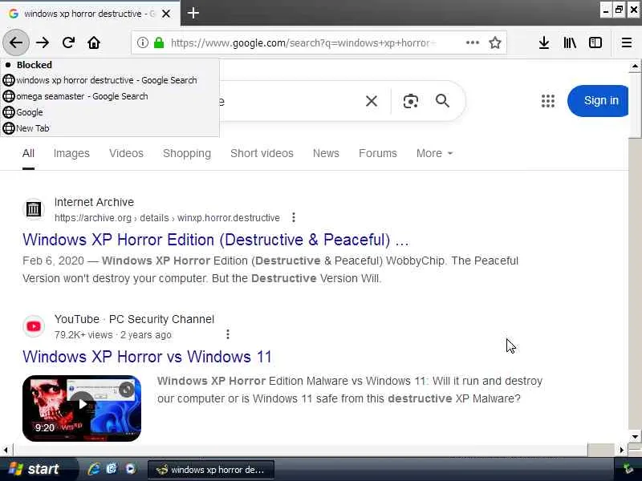Screen dimensions: 642x481
Task: Switch to Images results tab
Action: click(71, 153)
